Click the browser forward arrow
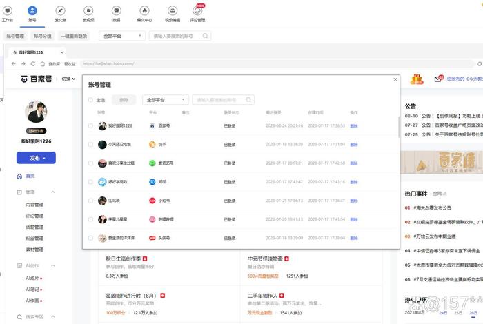The image size is (483, 324). click(x=23, y=64)
